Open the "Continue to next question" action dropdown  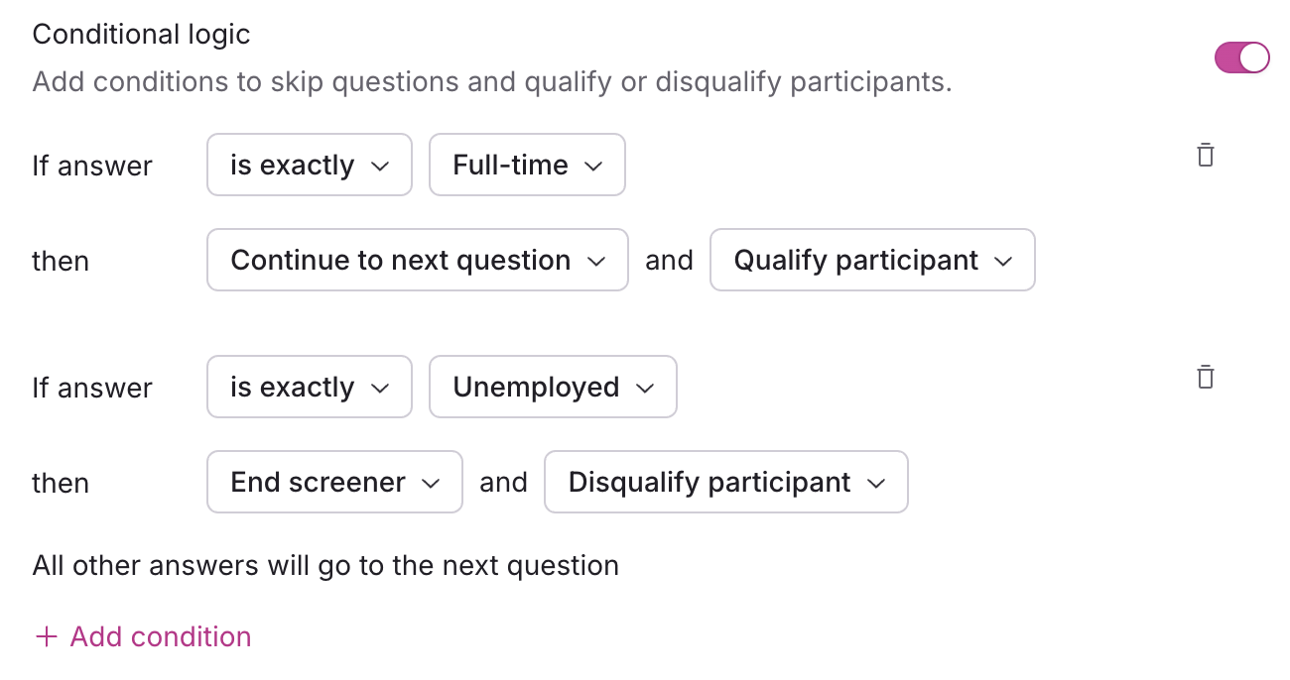417,260
